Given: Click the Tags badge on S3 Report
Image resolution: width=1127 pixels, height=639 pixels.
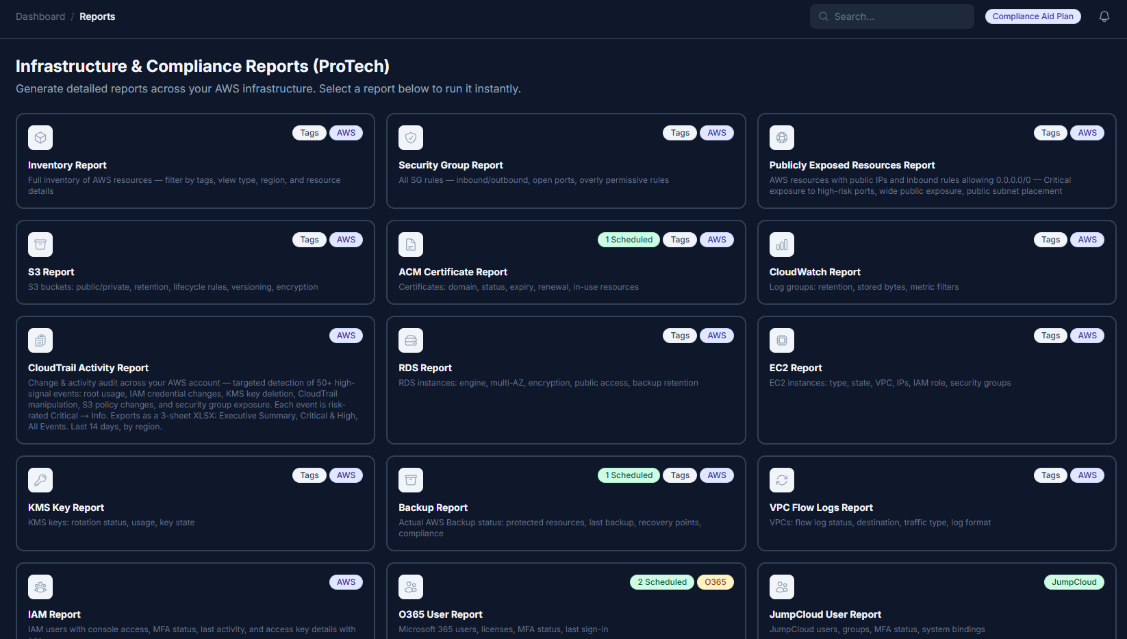Looking at the screenshot, I should (309, 240).
